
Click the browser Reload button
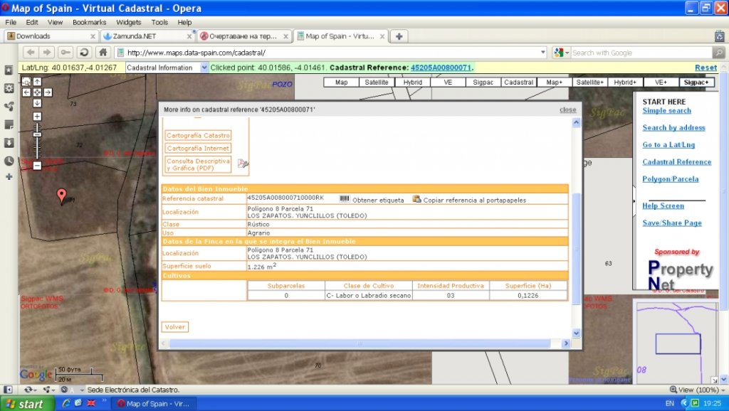(84, 52)
